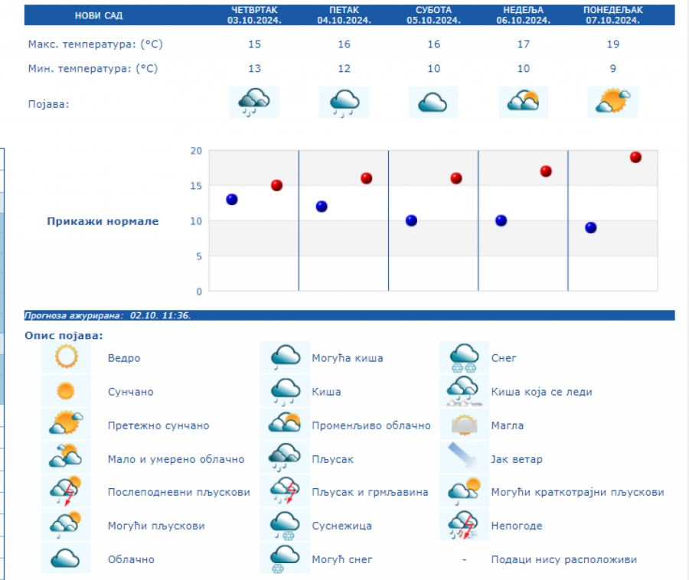Click Thursday's blue min temperature point
Viewport: 689px width, 580px height.
(232, 200)
